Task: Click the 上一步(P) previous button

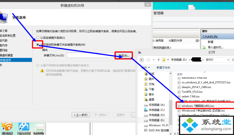Action: coord(81,115)
